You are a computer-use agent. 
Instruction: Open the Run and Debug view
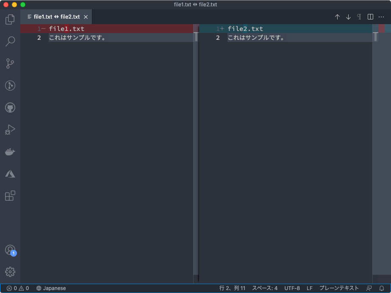pos(10,130)
